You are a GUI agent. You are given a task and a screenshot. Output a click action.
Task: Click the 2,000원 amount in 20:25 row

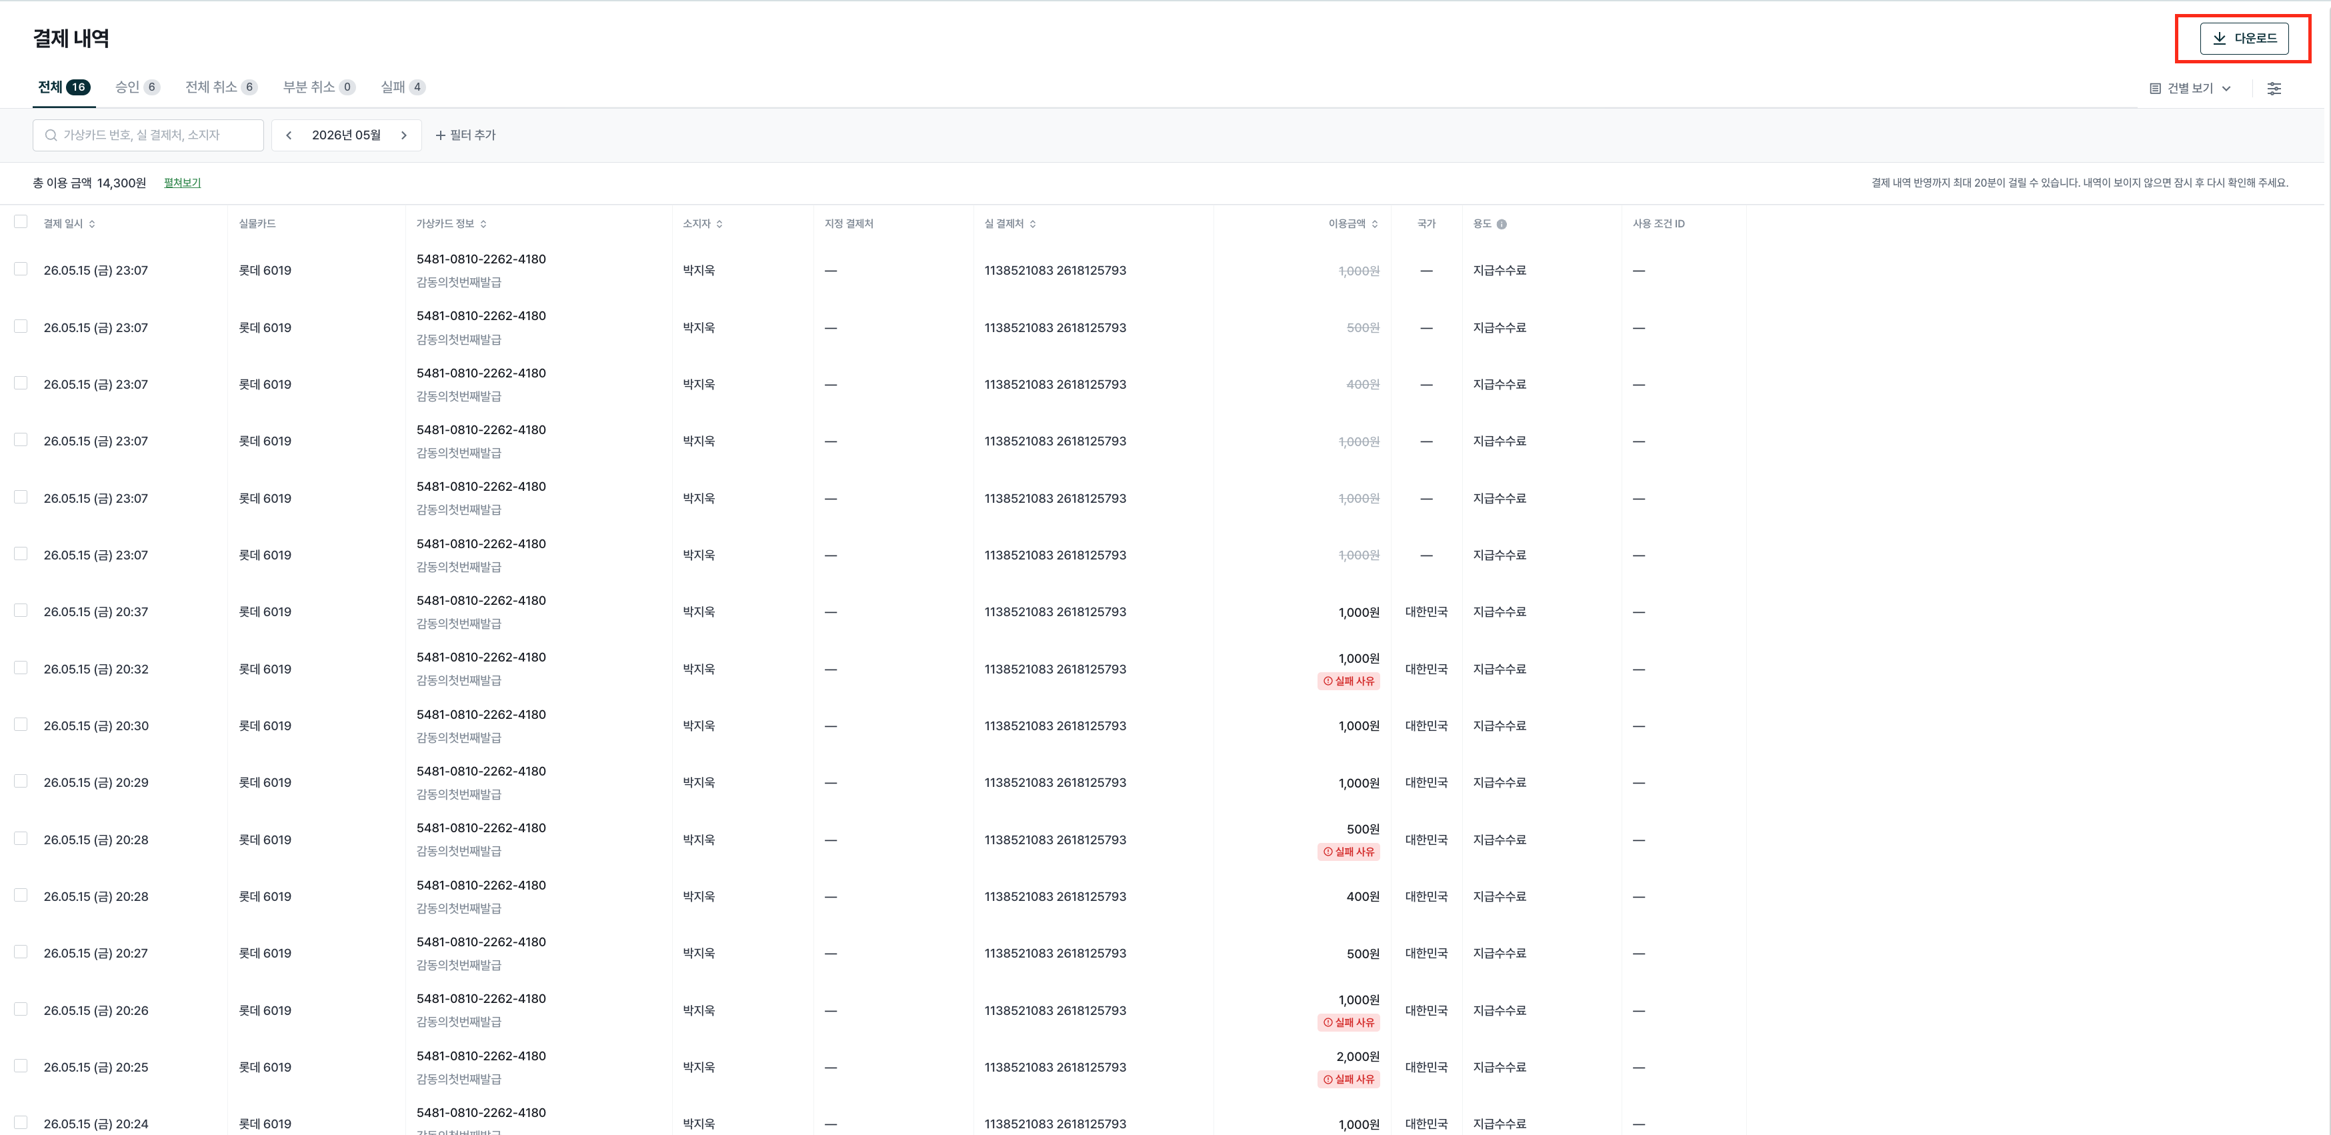coord(1358,1056)
